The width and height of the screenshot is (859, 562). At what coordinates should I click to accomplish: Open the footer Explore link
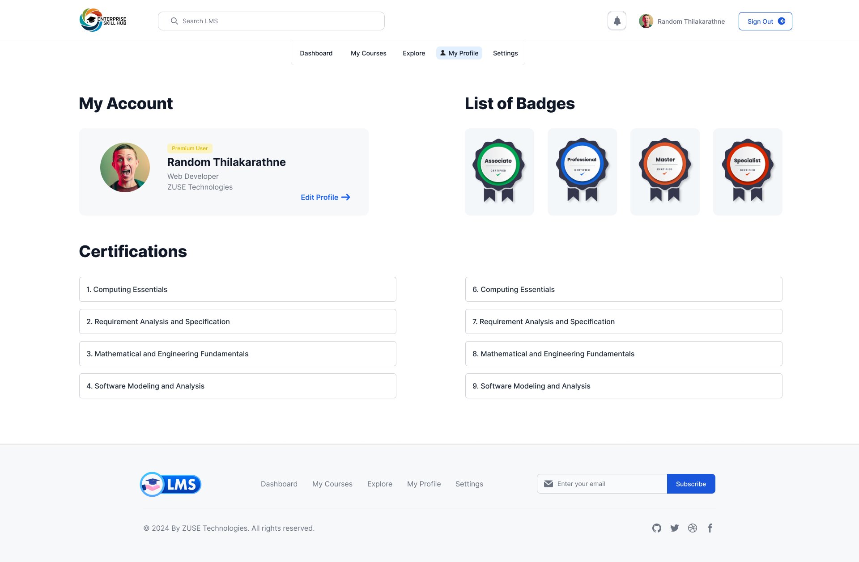(380, 484)
